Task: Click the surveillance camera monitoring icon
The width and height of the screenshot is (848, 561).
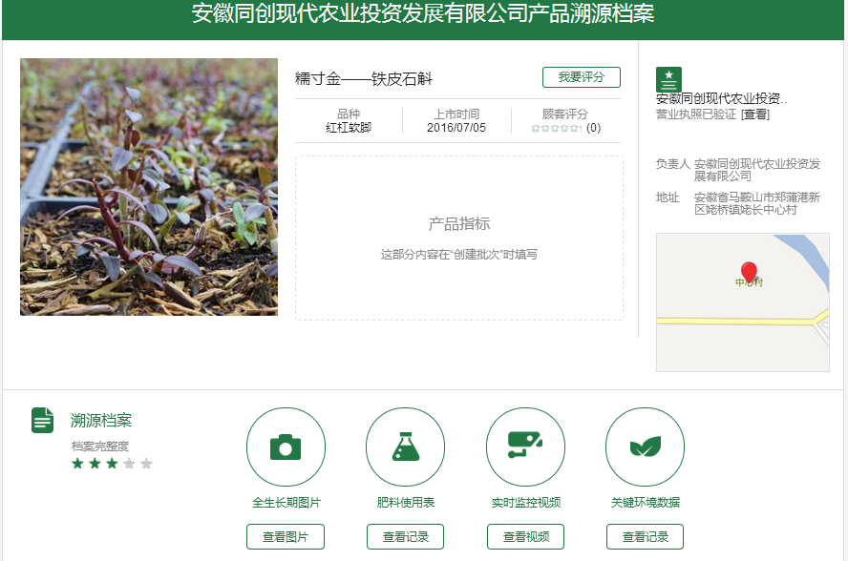Action: 525,447
